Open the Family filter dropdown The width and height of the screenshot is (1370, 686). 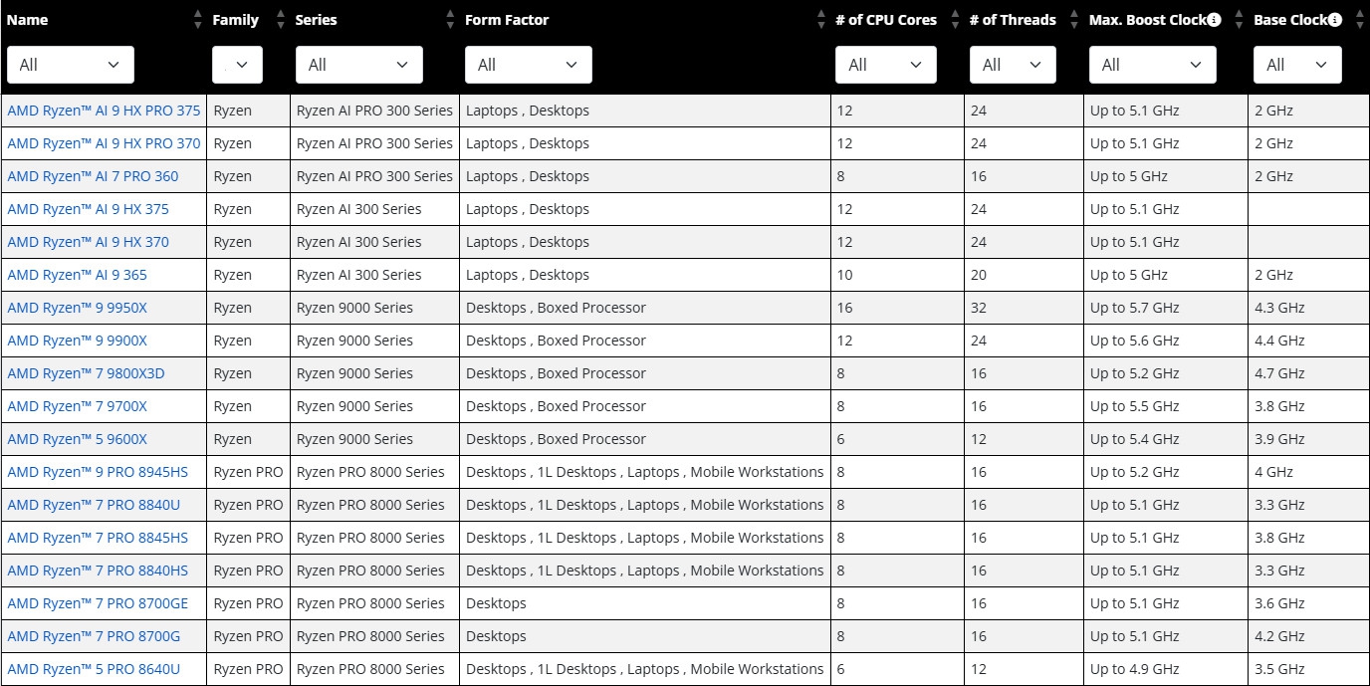click(x=237, y=65)
